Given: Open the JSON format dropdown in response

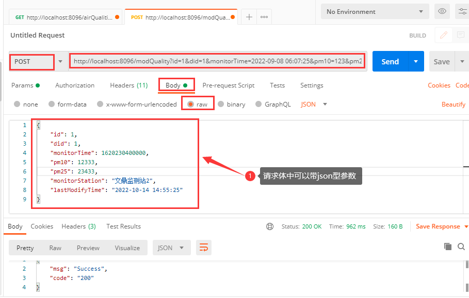Looking at the screenshot, I should 171,248.
